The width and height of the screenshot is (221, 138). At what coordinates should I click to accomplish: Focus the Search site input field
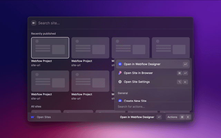coord(104,23)
